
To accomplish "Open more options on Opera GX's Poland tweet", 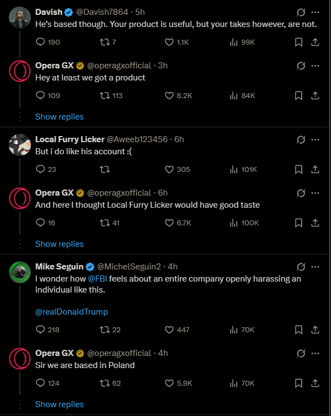I will 315,353.
